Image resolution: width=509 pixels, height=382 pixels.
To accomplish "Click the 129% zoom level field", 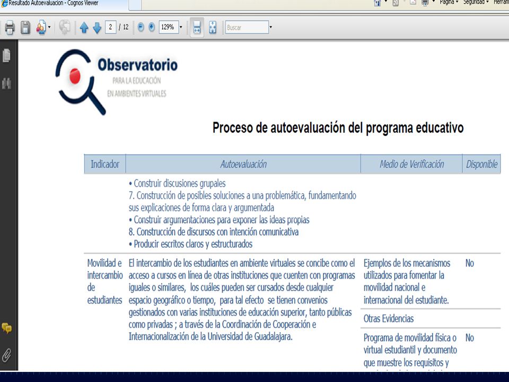I will (x=169, y=27).
